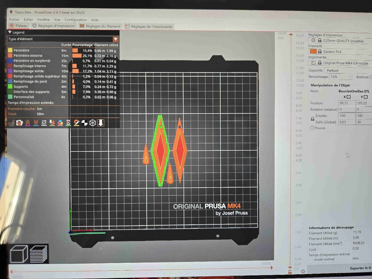The width and height of the screenshot is (372, 279).
Task: Open the Supports Partout selector
Action: [347, 70]
